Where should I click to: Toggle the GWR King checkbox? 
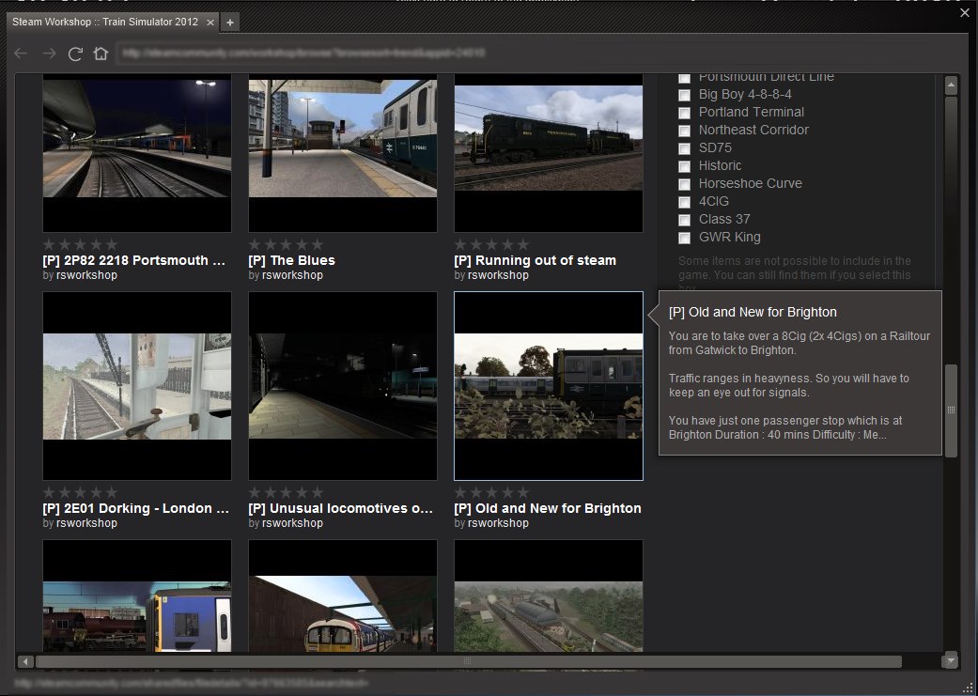pyautogui.click(x=685, y=238)
